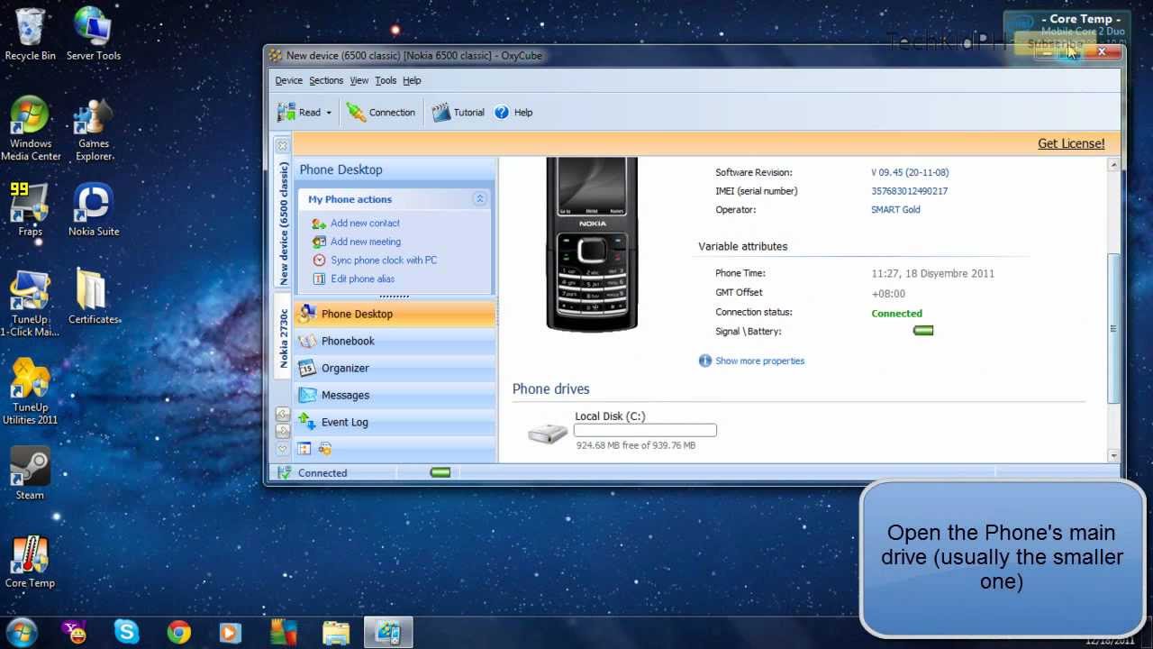Click the scroll down arrow of the main pane

[1114, 455]
